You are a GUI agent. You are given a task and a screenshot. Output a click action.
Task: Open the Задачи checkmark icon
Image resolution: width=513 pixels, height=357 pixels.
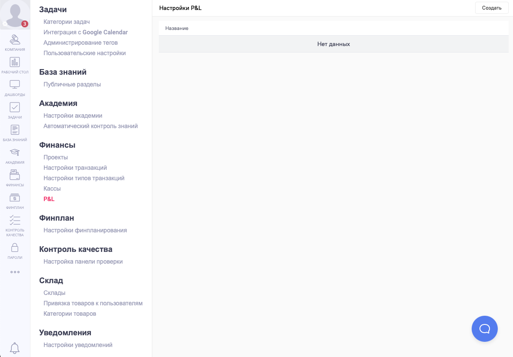pos(15,107)
